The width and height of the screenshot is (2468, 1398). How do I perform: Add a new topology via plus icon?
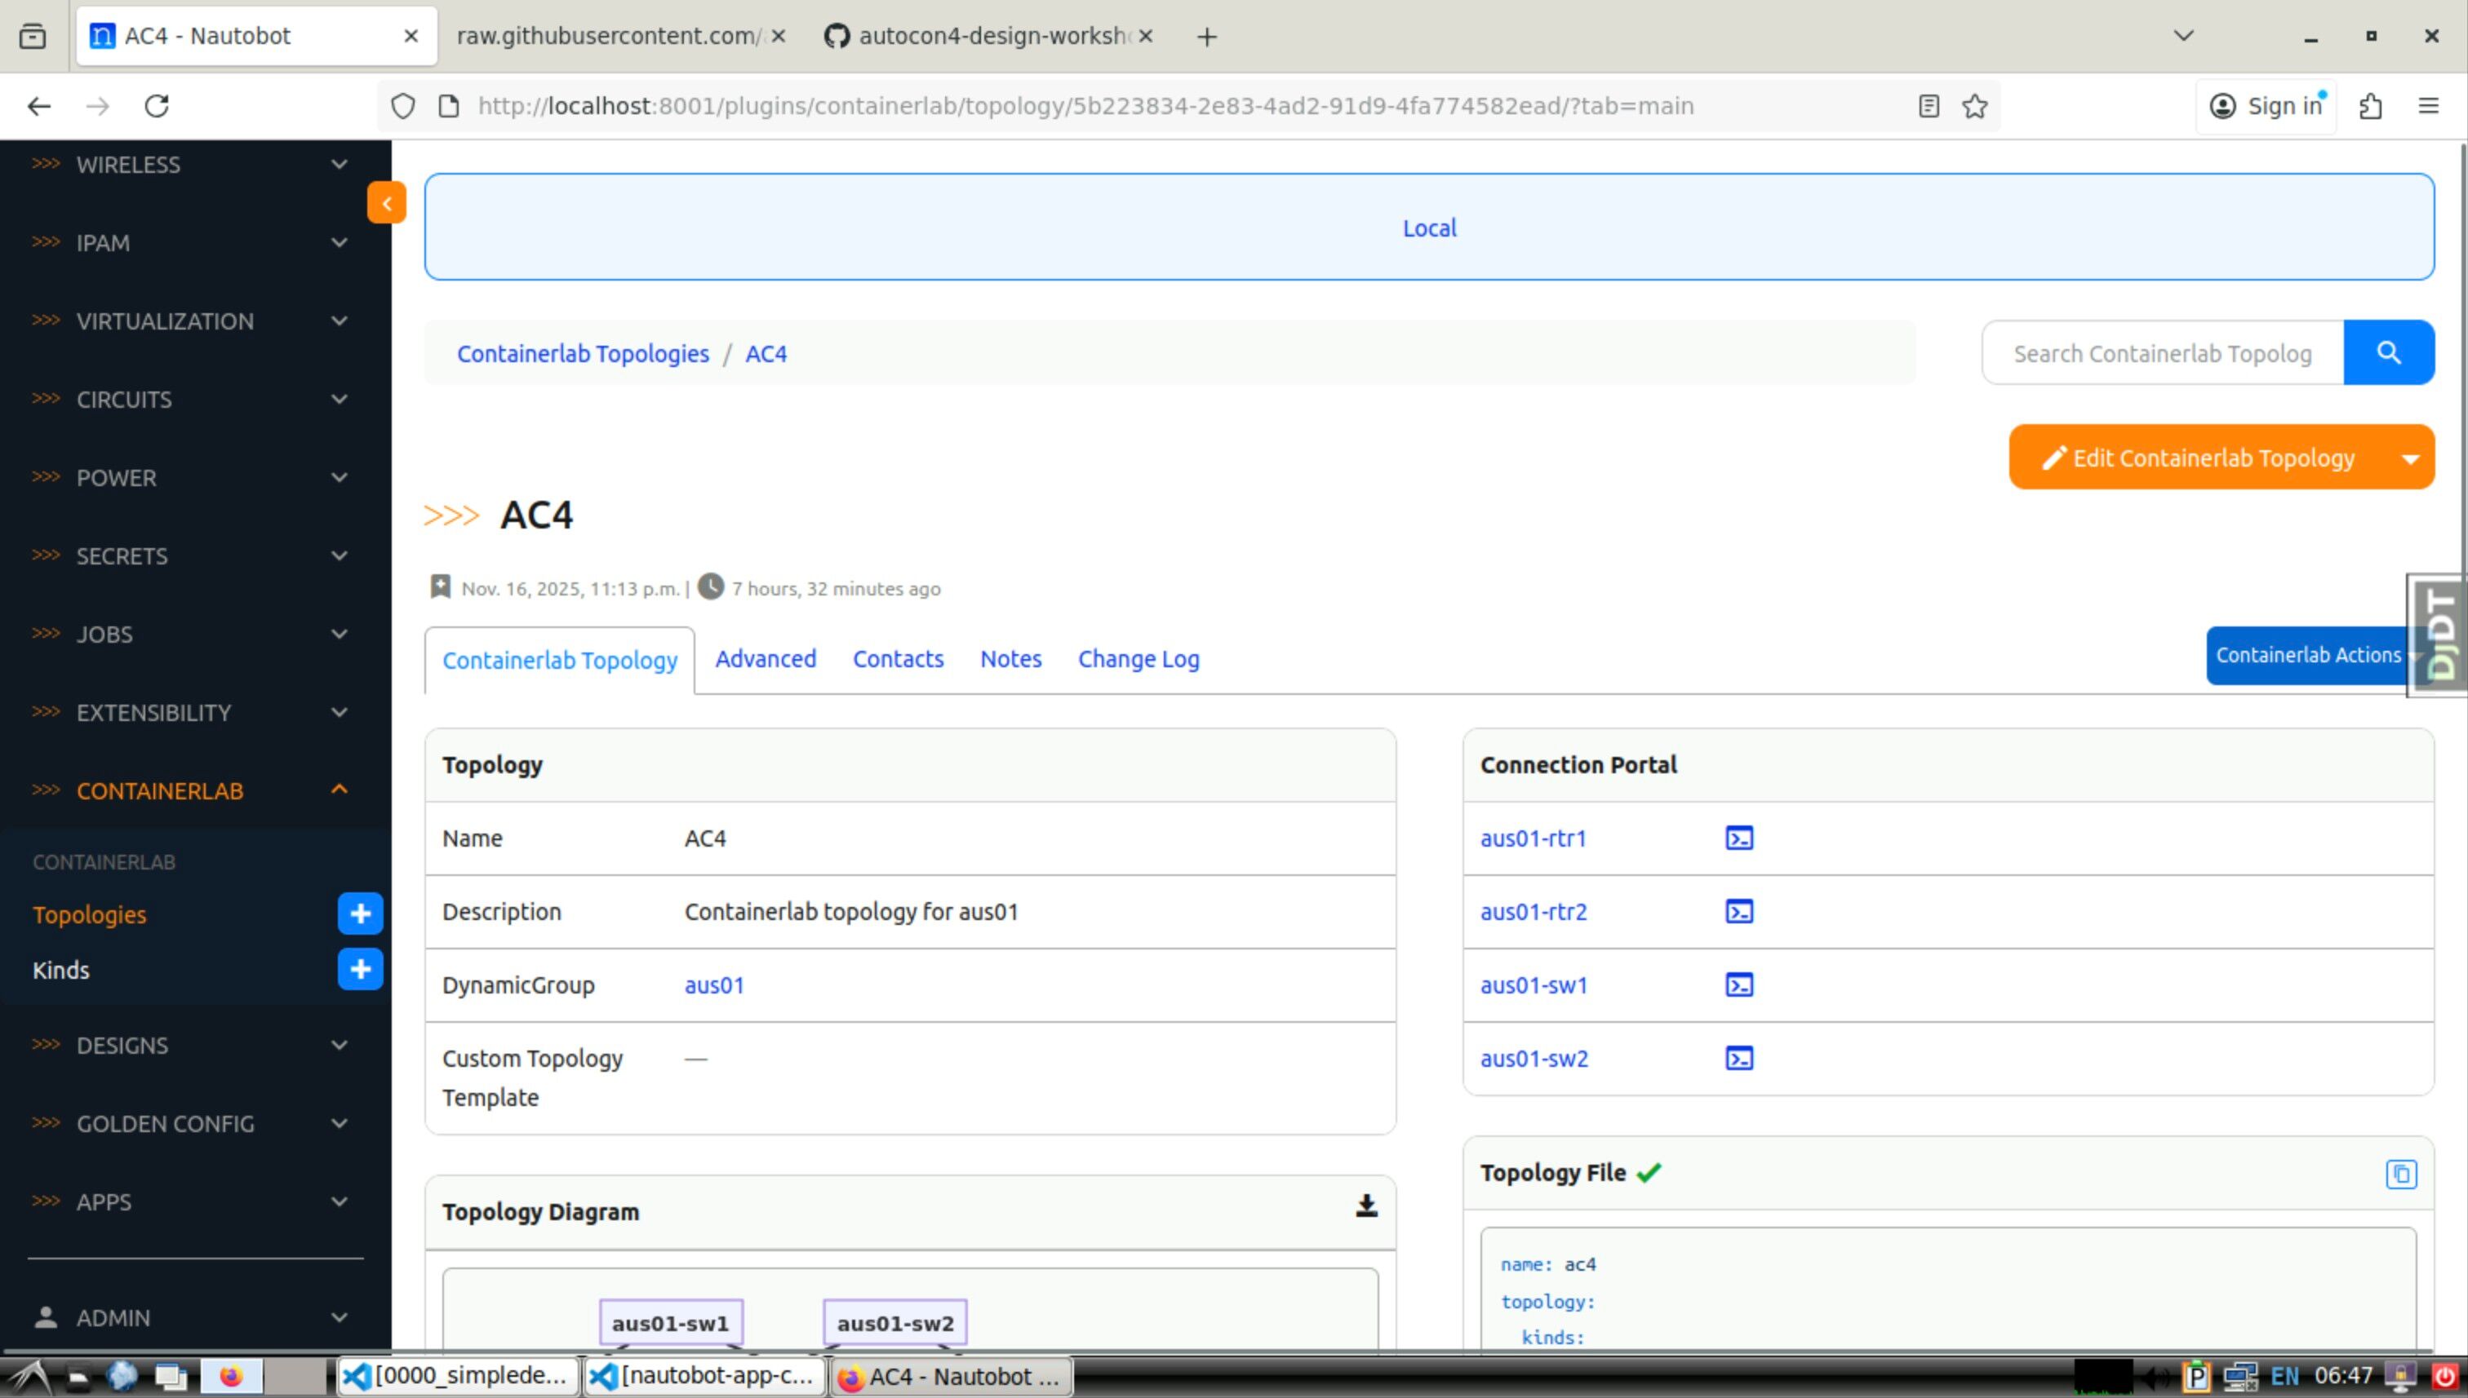[360, 914]
